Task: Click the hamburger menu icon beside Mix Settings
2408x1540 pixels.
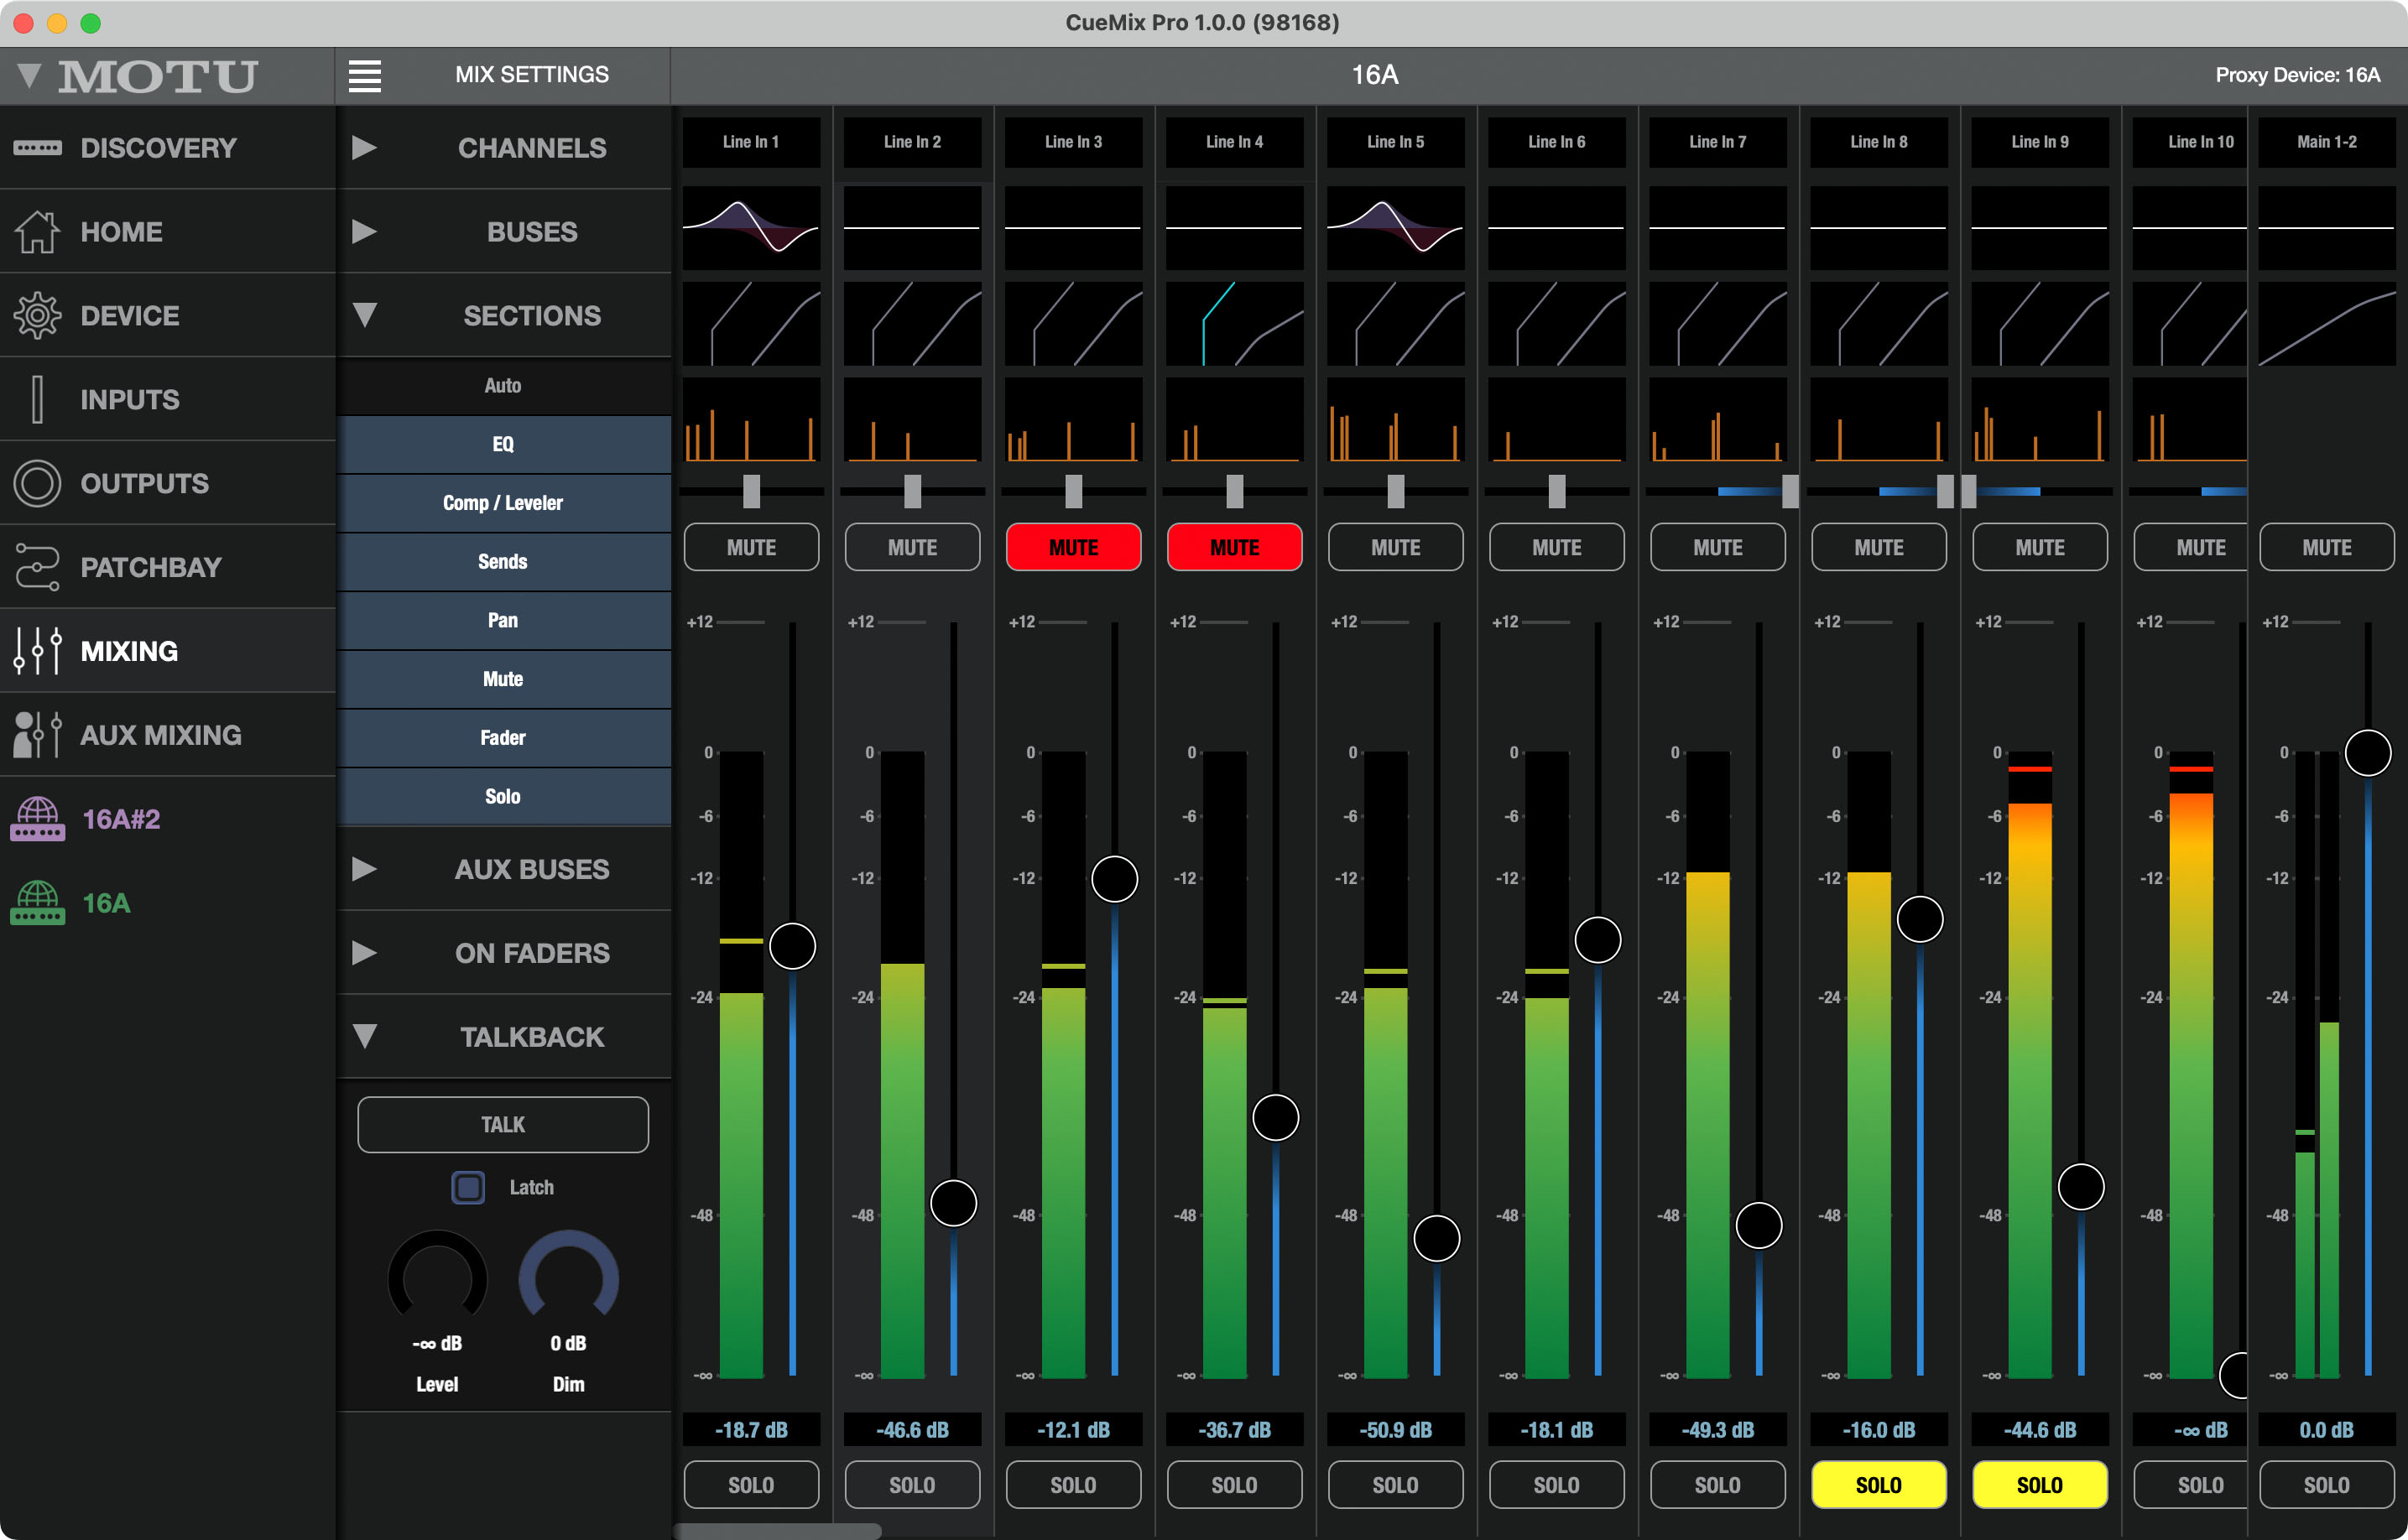Action: [365, 75]
